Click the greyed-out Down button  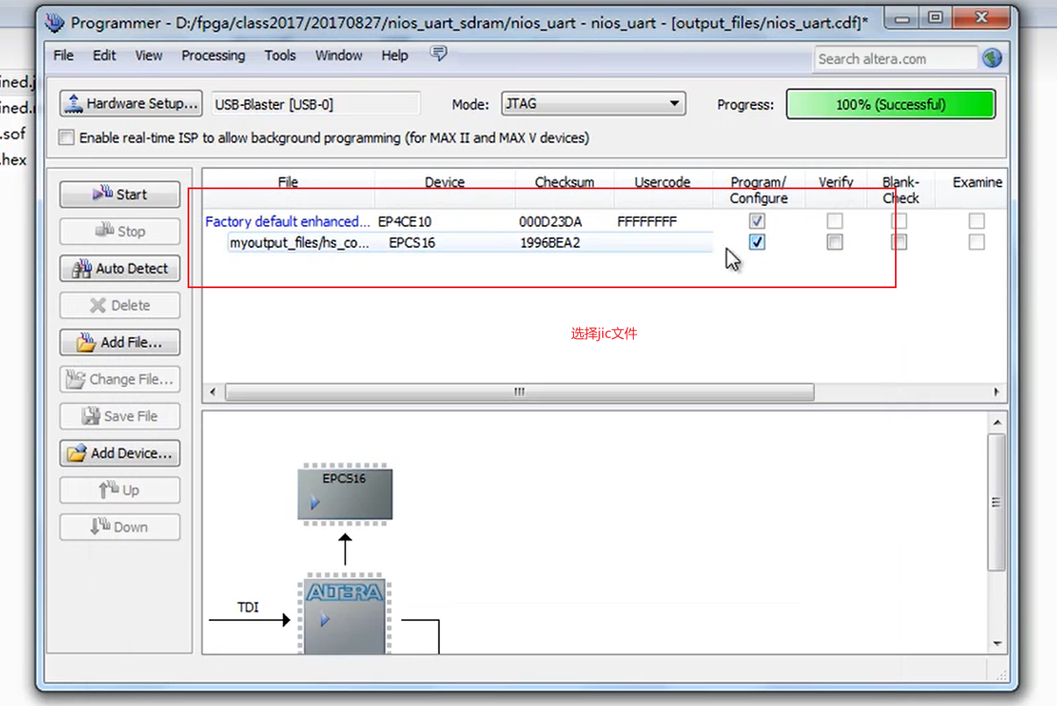tap(120, 526)
